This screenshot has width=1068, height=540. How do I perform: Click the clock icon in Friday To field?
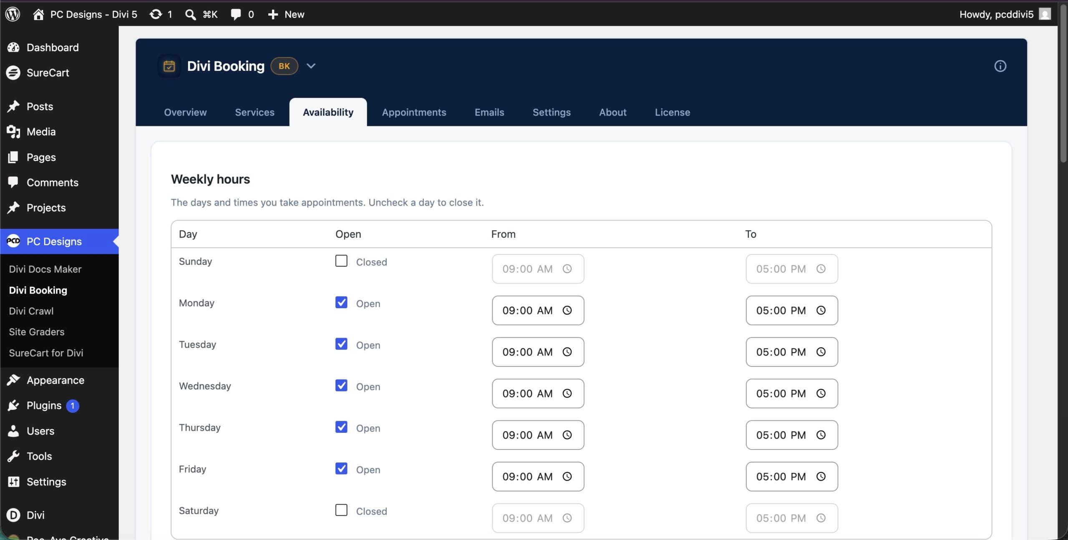pos(821,476)
